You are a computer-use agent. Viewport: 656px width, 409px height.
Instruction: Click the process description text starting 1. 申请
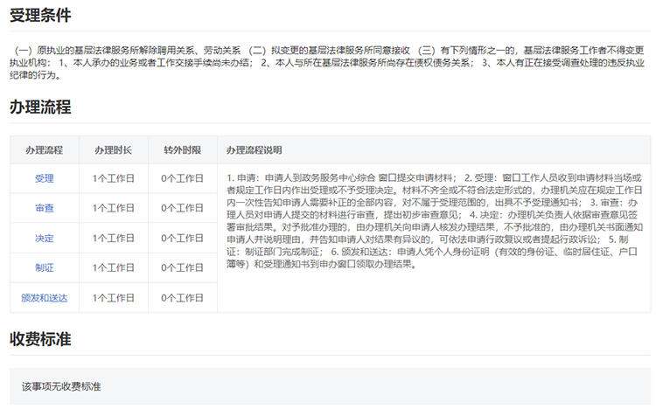click(433, 225)
